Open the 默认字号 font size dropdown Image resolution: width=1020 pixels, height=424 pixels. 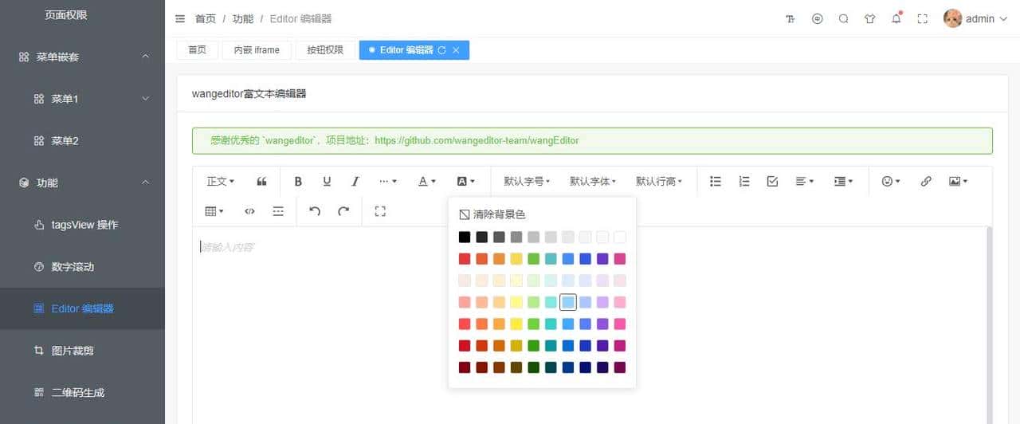[527, 182]
